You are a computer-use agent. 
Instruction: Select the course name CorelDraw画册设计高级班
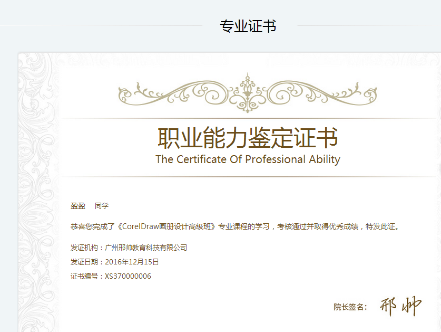click(x=169, y=226)
